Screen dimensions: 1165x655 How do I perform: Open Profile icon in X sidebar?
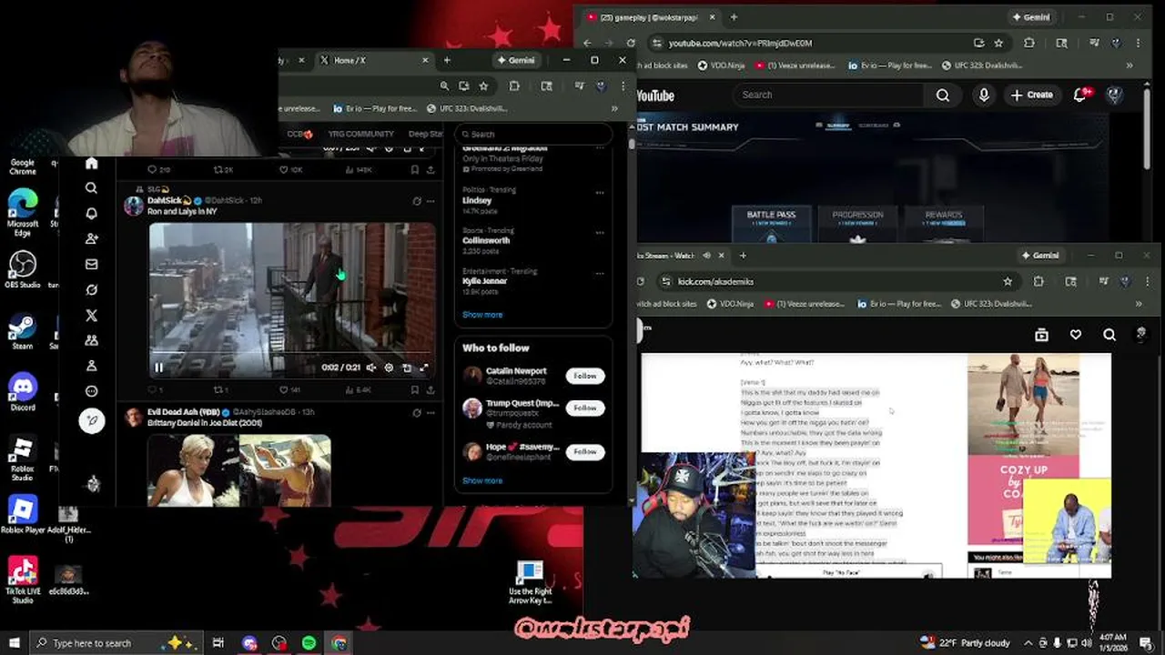pos(91,366)
